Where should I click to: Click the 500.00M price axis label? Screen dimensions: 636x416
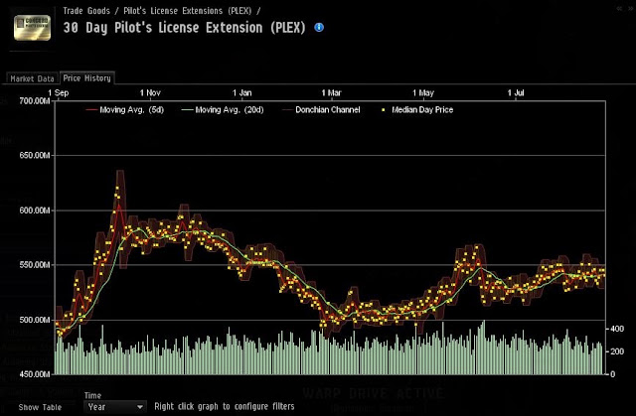35,320
